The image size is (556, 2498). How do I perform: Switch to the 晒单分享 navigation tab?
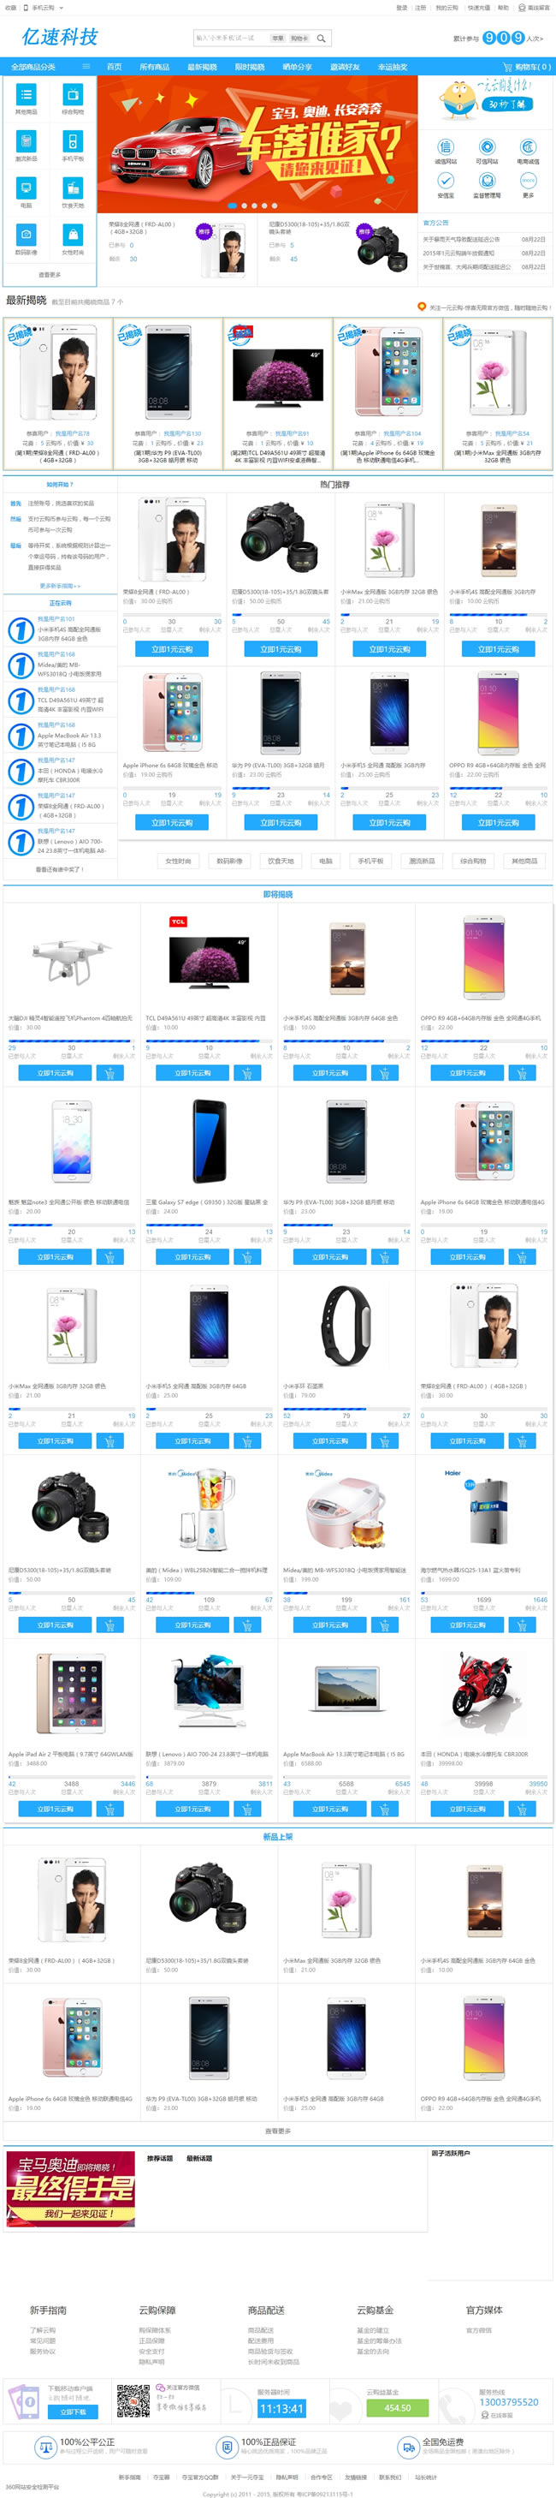pyautogui.click(x=297, y=67)
